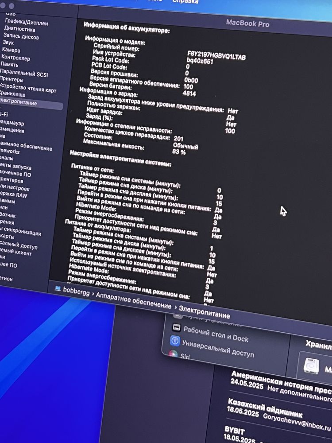Click the Максимальная емкость label
This screenshot has height=443, width=332.
[113, 145]
